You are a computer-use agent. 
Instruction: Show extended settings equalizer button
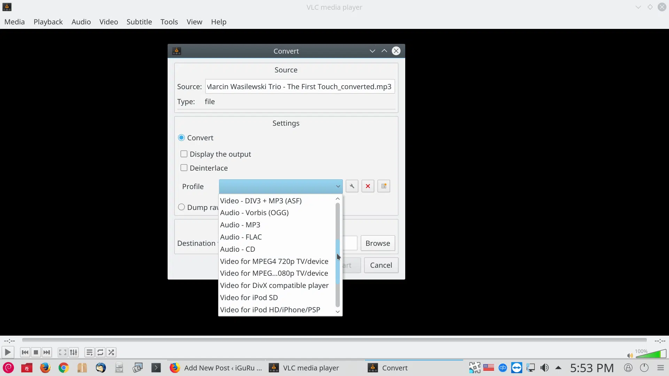74,352
